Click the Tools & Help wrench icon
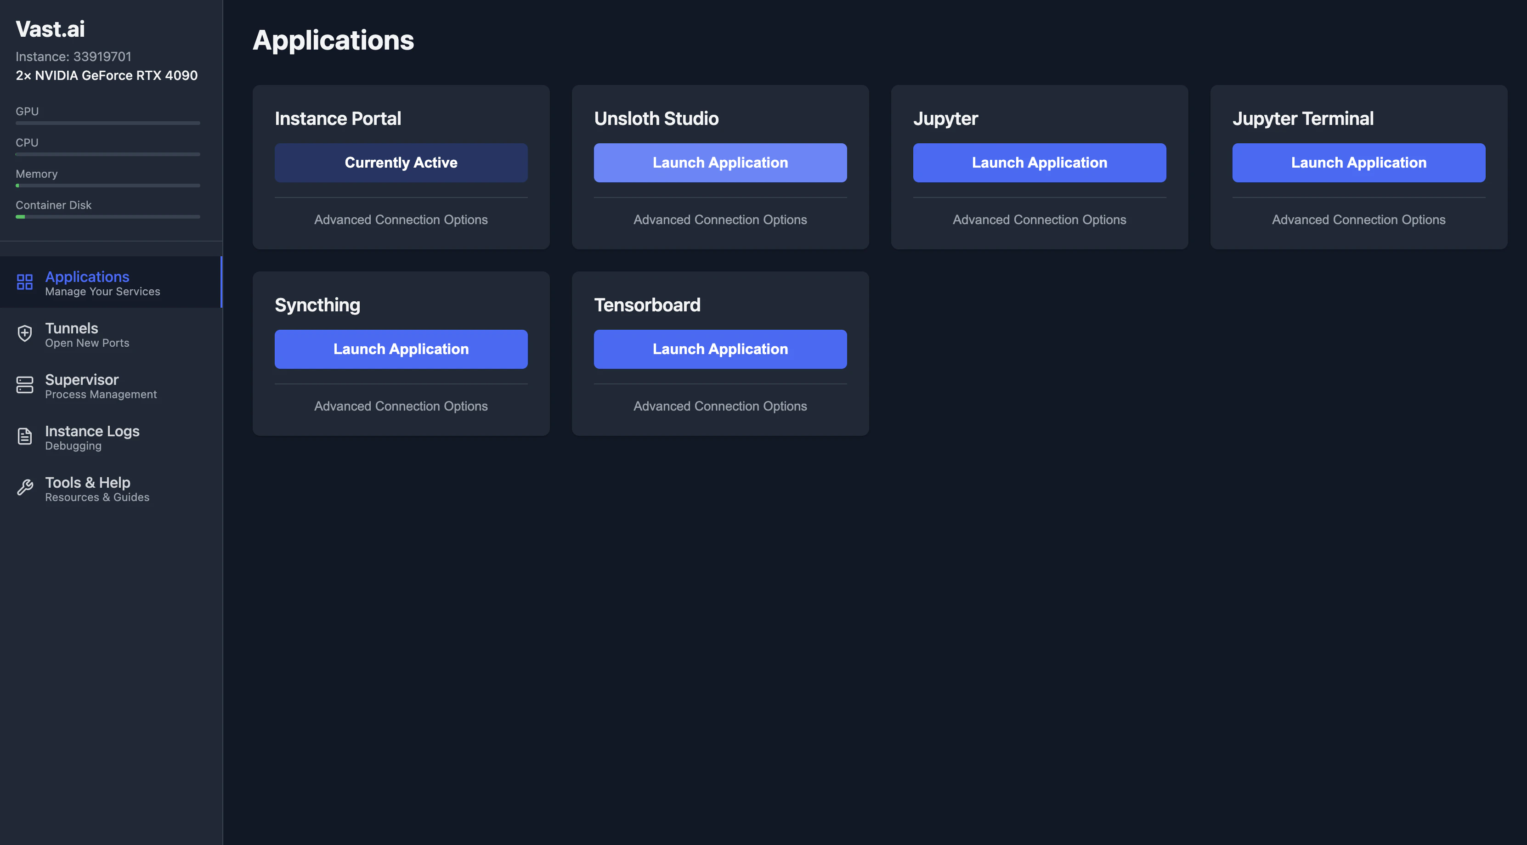The width and height of the screenshot is (1527, 845). [24, 488]
